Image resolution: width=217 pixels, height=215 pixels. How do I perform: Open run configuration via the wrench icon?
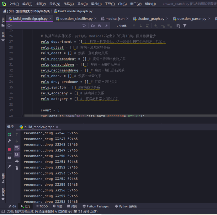pos(9,141)
